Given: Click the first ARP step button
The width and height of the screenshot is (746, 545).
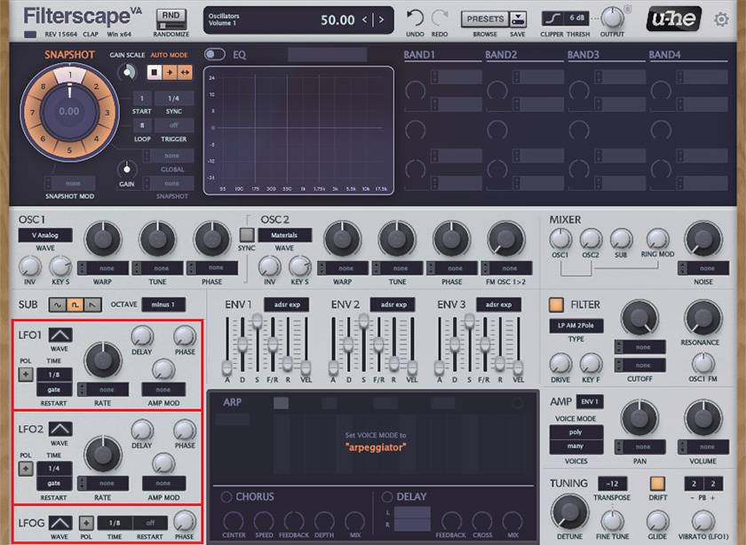Looking at the screenshot, I should pos(281,403).
